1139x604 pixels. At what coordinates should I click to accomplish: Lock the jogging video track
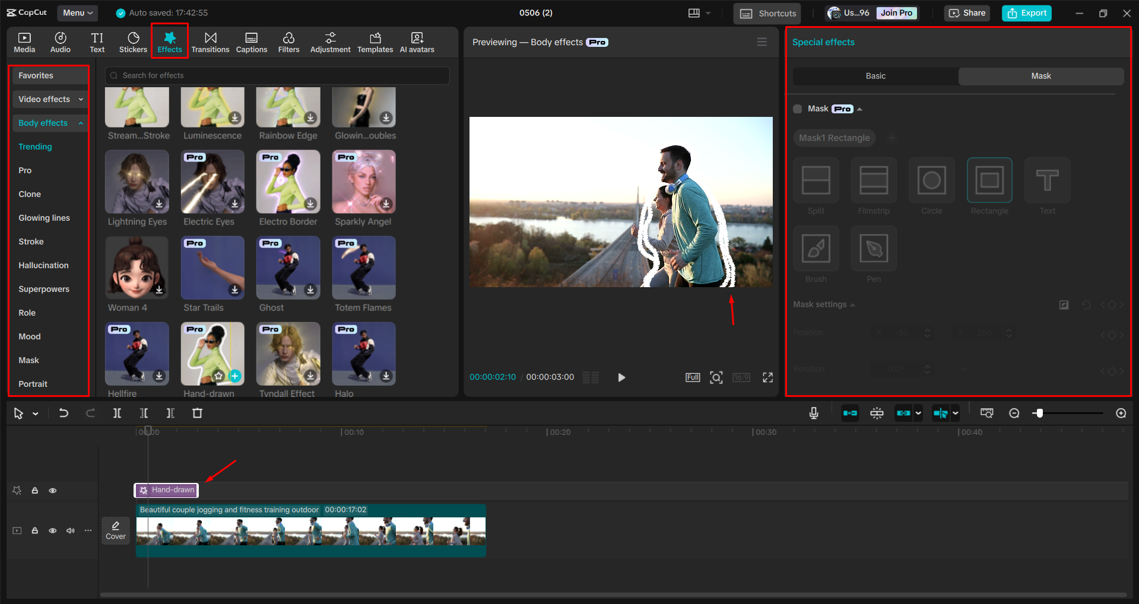coord(34,530)
